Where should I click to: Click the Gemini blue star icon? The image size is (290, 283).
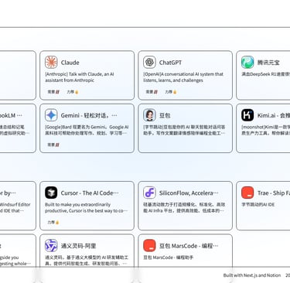point(51,115)
